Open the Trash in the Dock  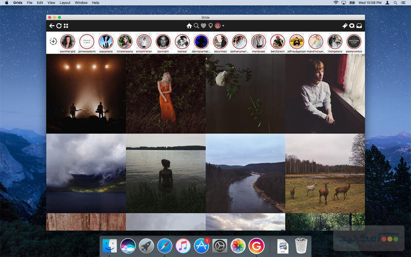click(x=301, y=246)
